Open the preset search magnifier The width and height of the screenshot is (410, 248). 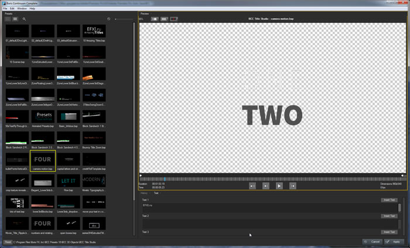[25, 19]
